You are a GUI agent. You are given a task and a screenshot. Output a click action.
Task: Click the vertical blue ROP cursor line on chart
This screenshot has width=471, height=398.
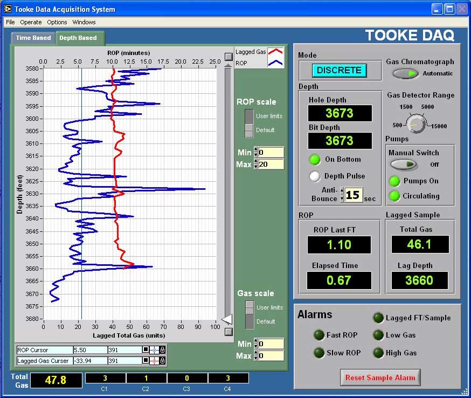coord(81,194)
